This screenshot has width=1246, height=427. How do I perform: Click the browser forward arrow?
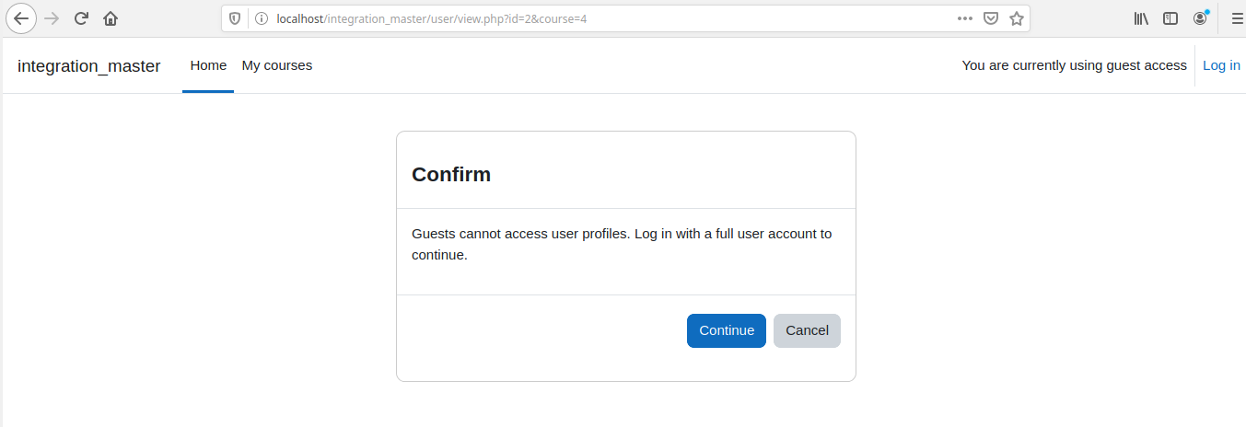click(x=52, y=18)
